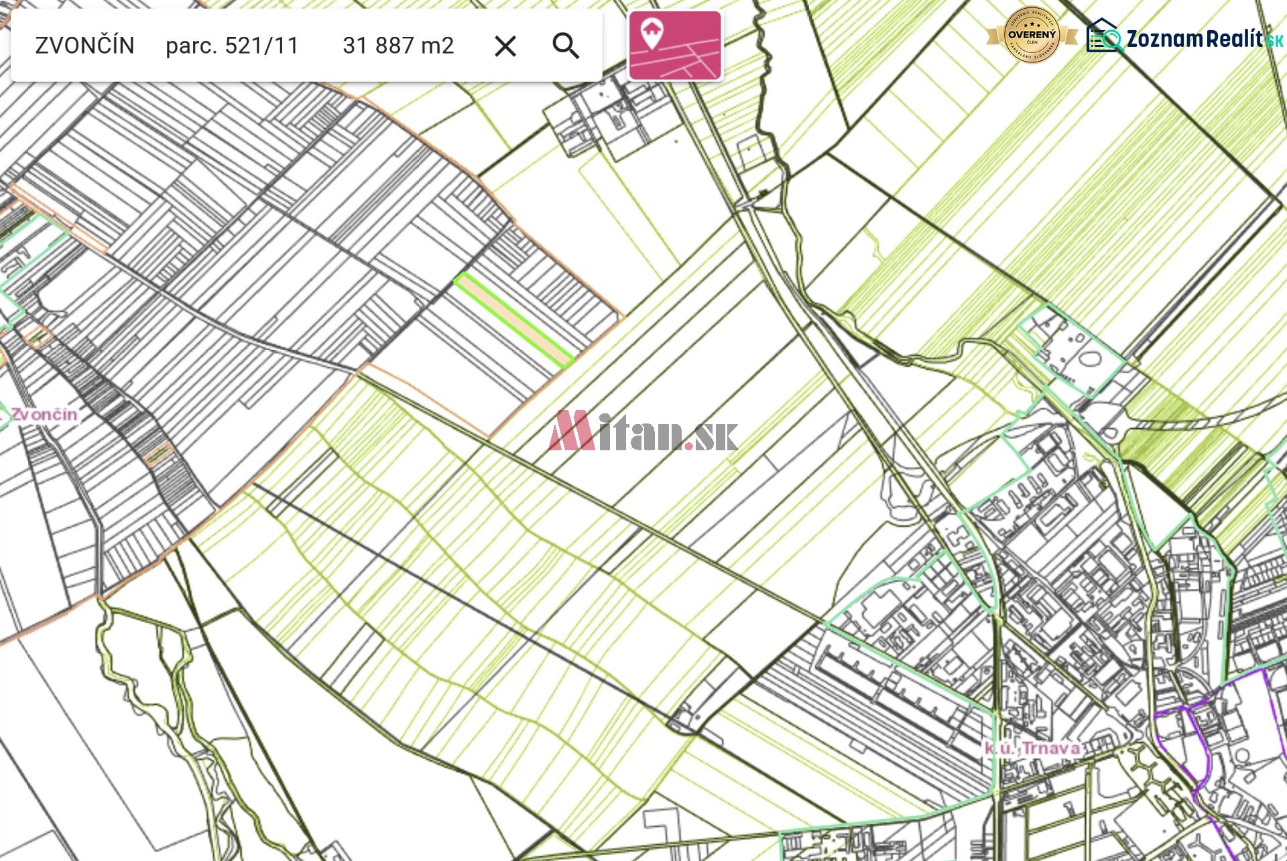Open the pink map layer button

[675, 46]
